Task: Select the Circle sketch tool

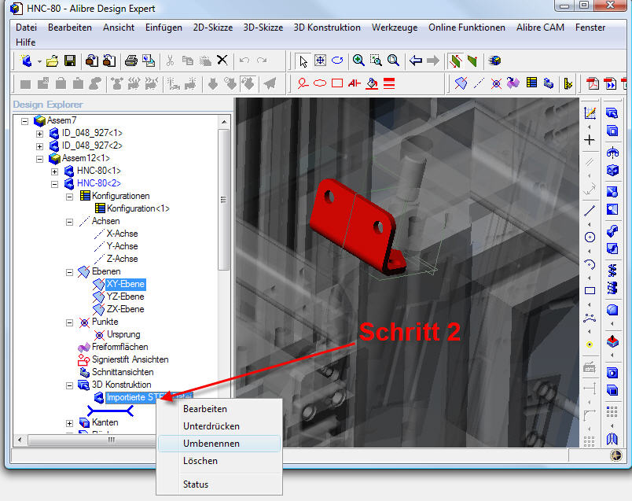Action: pos(590,238)
